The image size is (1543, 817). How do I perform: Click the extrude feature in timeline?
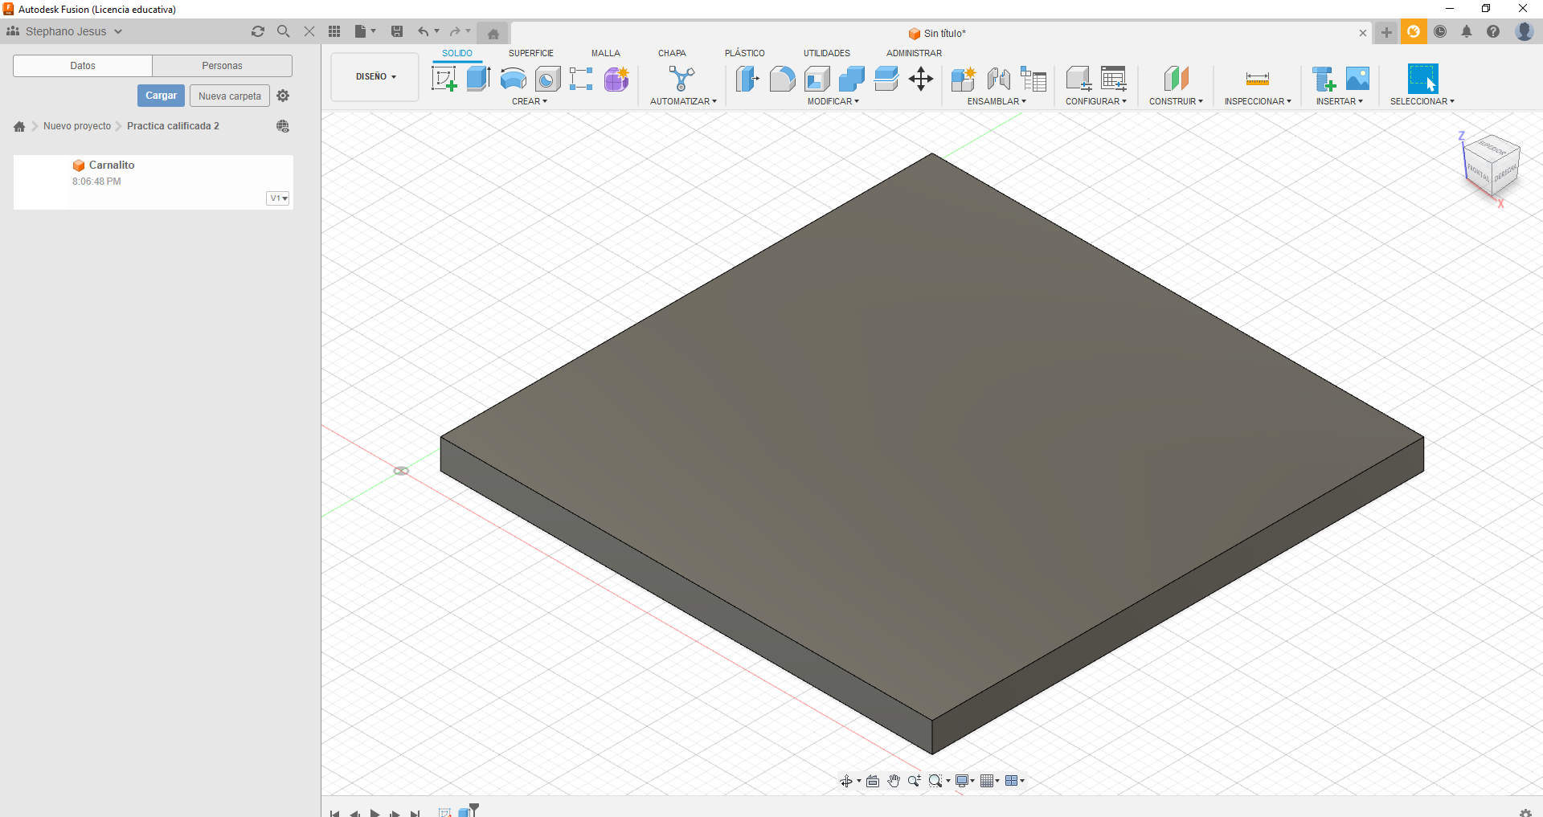click(465, 813)
